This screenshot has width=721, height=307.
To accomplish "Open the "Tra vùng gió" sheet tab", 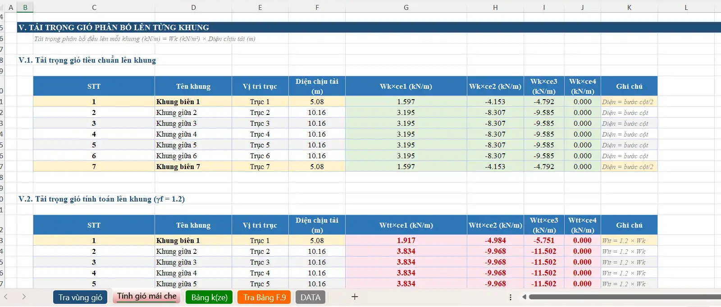I will click(80, 297).
